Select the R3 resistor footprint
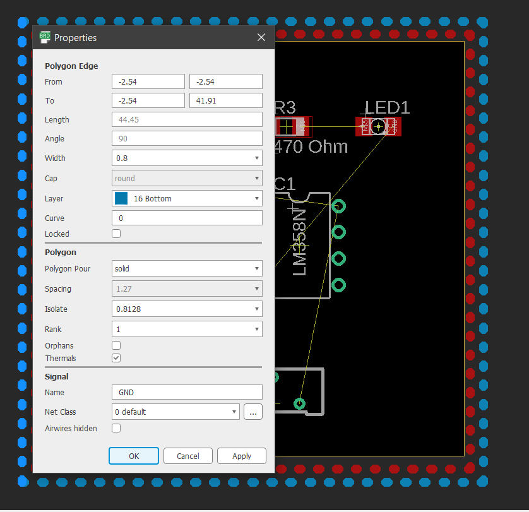 pyautogui.click(x=294, y=127)
